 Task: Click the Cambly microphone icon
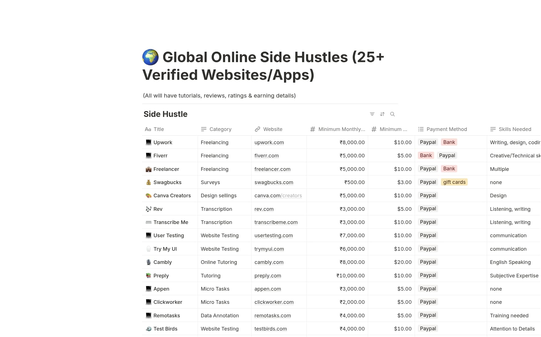(148, 262)
